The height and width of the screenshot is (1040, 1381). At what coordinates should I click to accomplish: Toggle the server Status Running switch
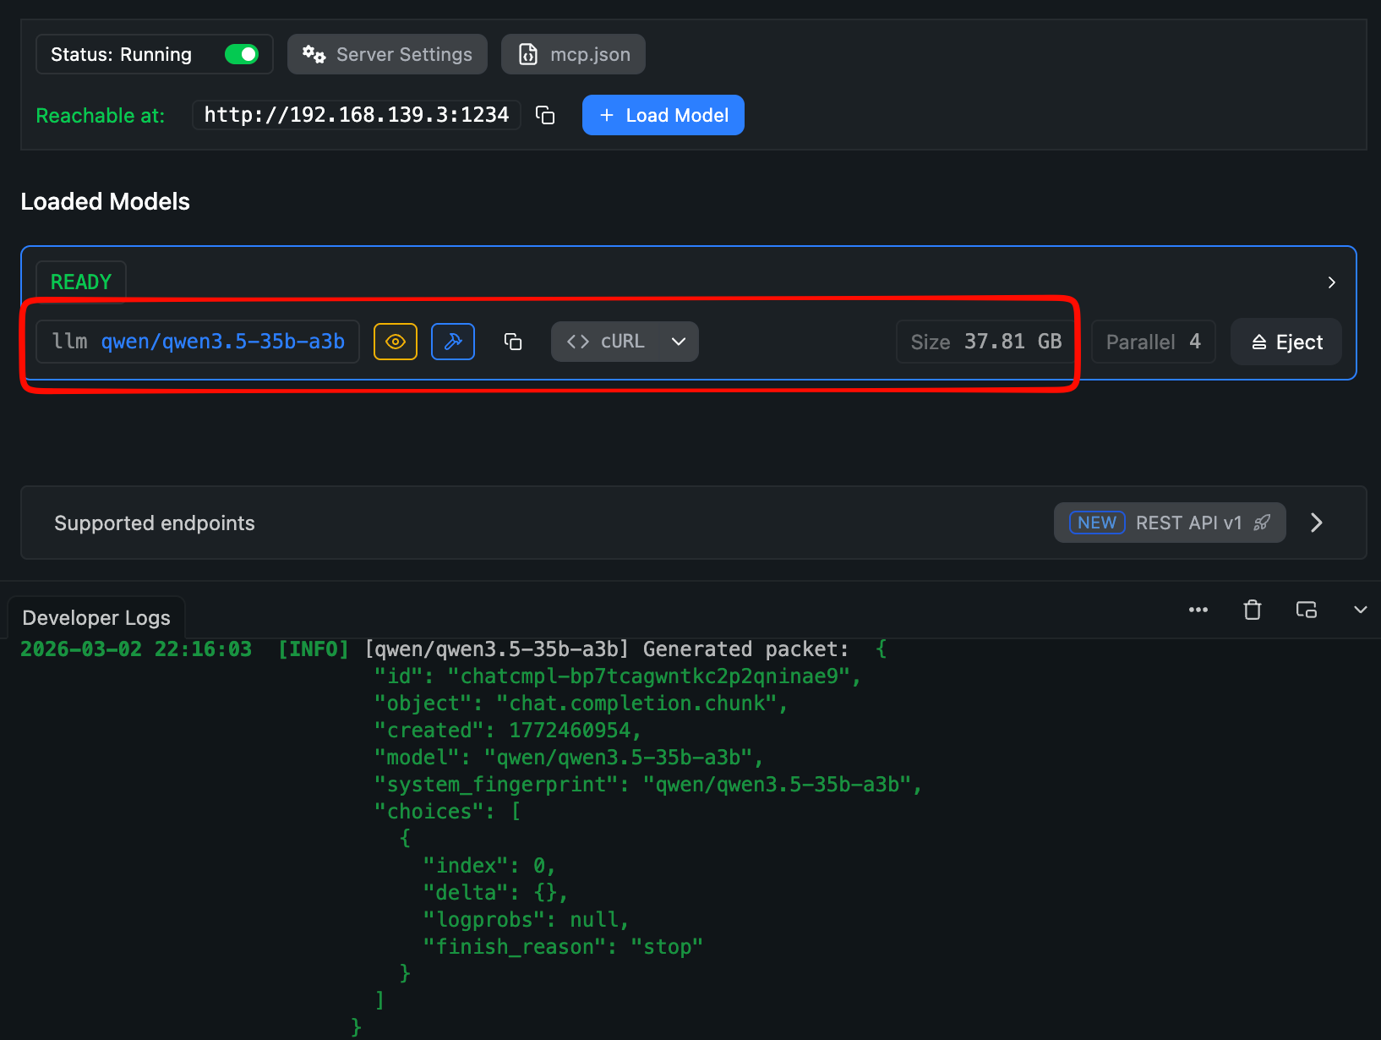[242, 54]
